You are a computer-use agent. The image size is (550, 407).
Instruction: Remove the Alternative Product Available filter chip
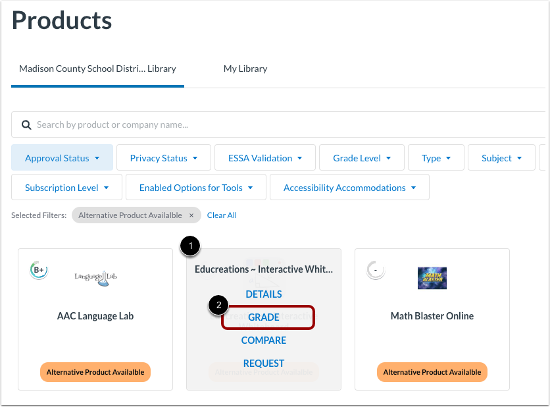(191, 215)
